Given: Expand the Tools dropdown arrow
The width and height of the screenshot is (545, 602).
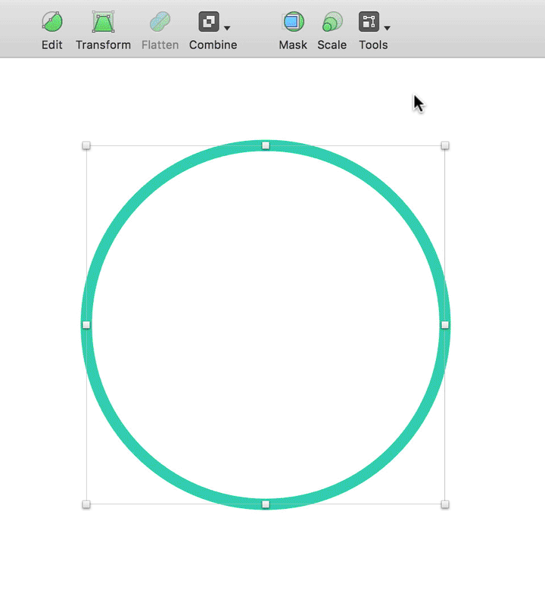Looking at the screenshot, I should tap(388, 28).
